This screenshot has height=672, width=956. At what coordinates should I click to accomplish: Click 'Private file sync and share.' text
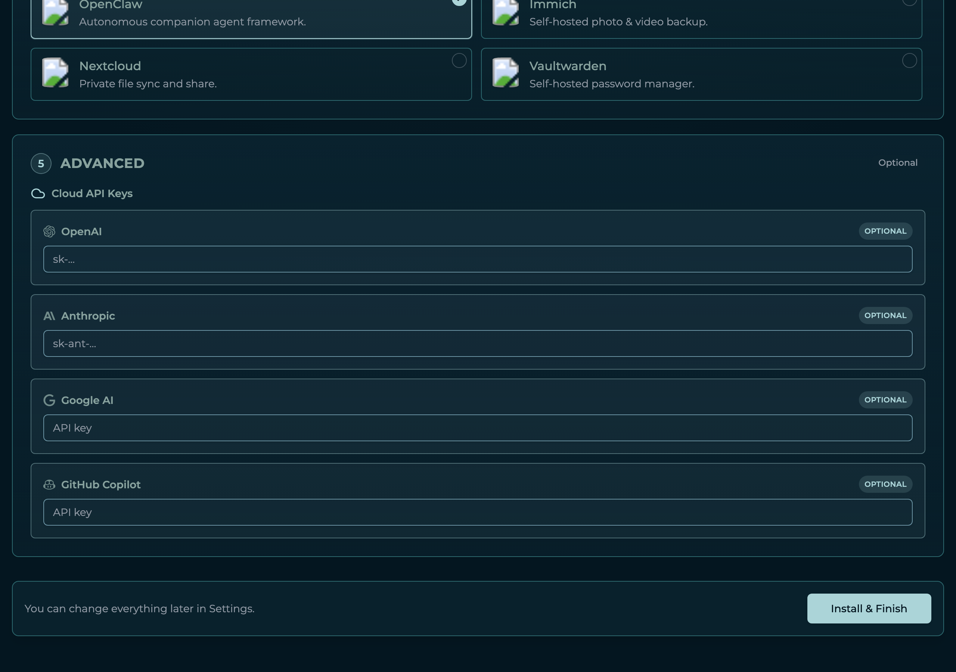click(148, 84)
